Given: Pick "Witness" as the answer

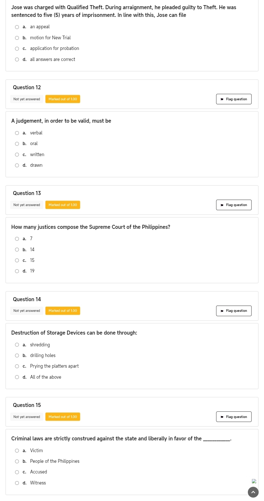Looking at the screenshot, I should [x=17, y=483].
